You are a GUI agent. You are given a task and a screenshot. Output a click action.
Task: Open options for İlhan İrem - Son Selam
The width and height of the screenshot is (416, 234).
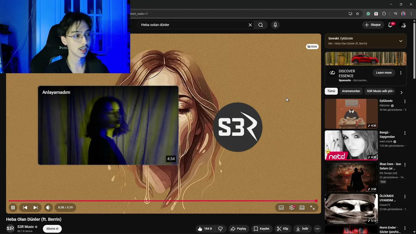pos(405,165)
